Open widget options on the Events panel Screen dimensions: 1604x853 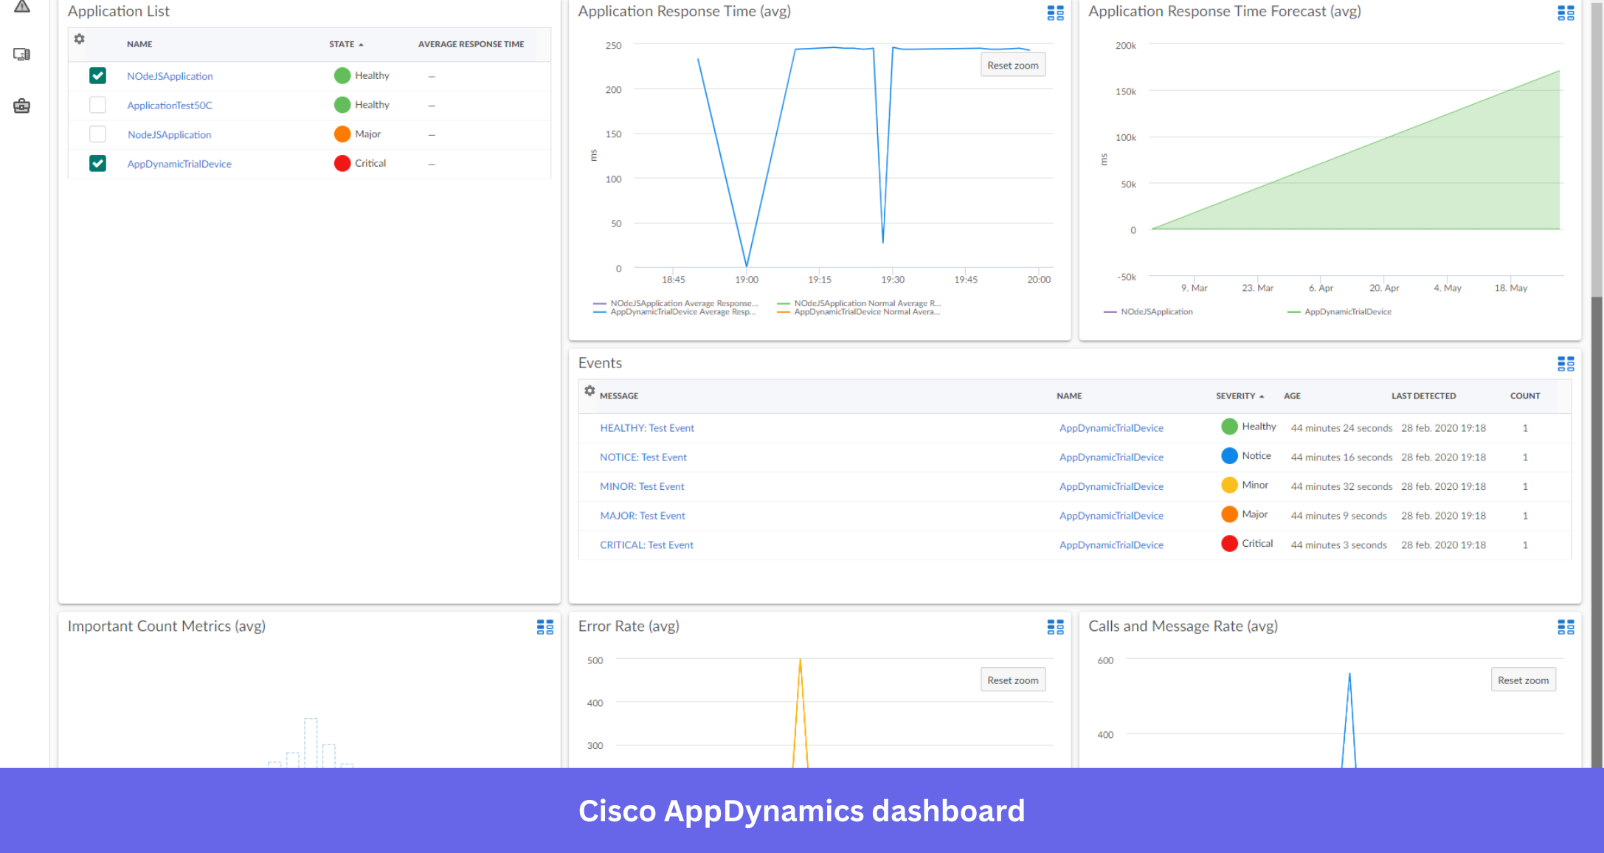pyautogui.click(x=1566, y=363)
